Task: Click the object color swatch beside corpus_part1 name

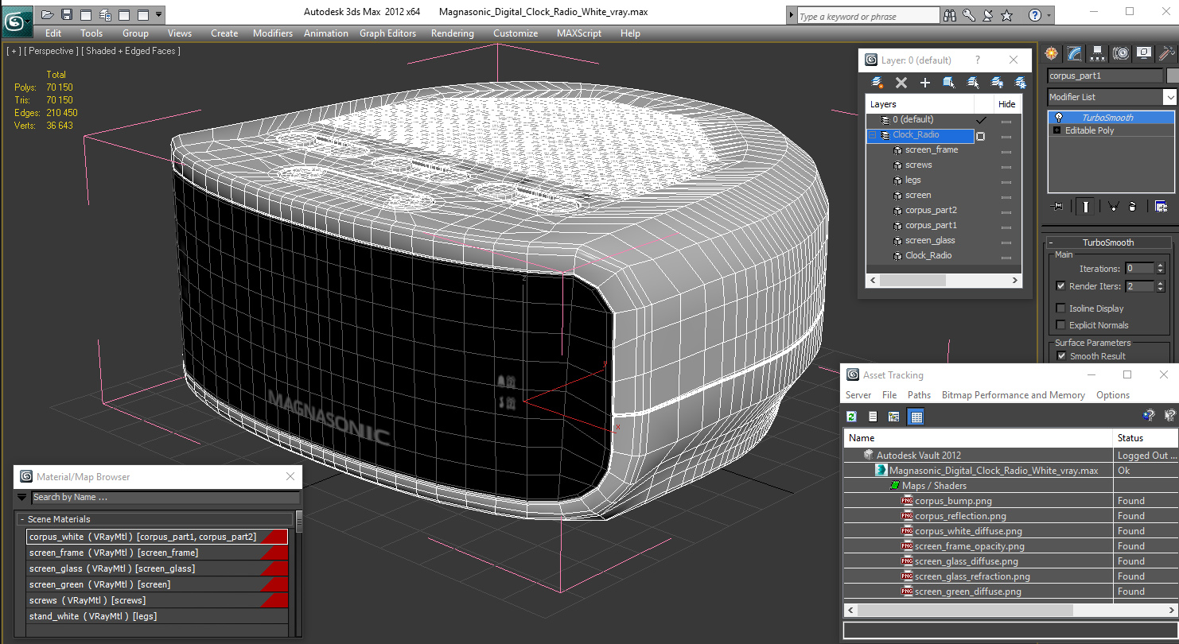Action: pos(1172,76)
